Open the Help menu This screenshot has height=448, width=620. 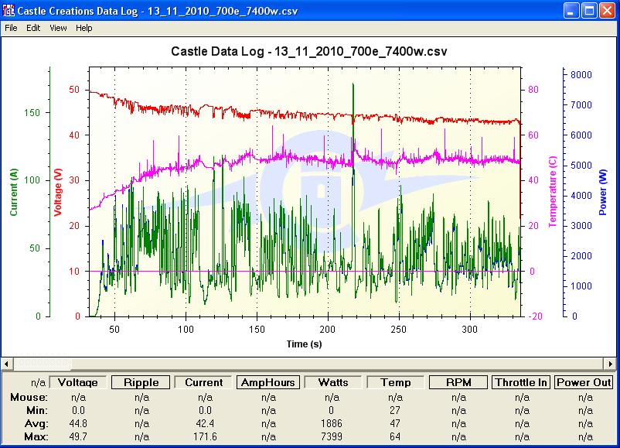point(83,28)
